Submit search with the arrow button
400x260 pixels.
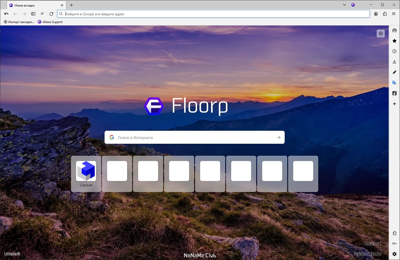(x=279, y=137)
